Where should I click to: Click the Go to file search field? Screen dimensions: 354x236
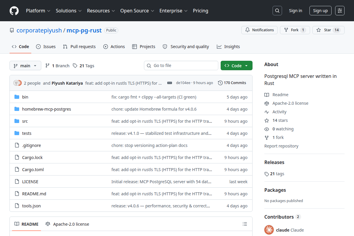click(x=181, y=65)
